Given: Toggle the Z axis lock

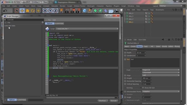Looking at the screenshot, I should pyautogui.click(x=56, y=11).
